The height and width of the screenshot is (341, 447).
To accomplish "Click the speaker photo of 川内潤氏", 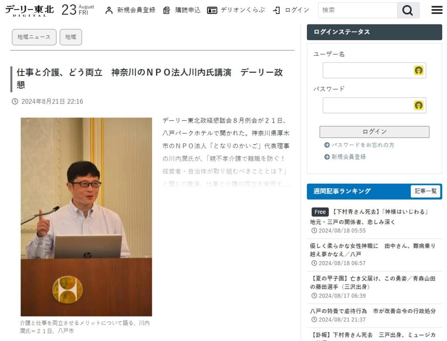I will tap(86, 217).
